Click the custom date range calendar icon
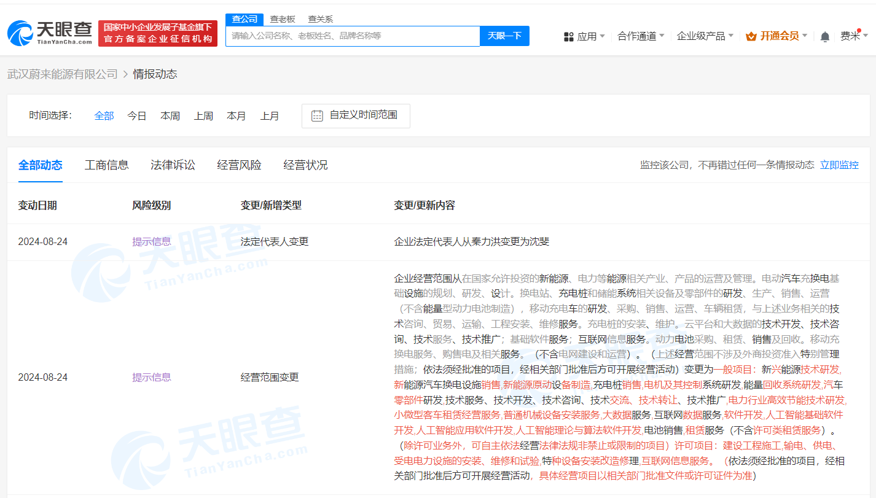 click(x=316, y=115)
